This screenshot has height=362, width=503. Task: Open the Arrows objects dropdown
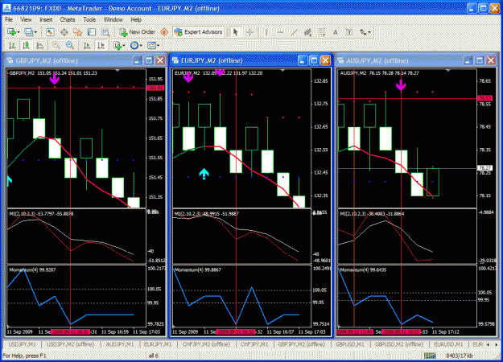(x=365, y=32)
